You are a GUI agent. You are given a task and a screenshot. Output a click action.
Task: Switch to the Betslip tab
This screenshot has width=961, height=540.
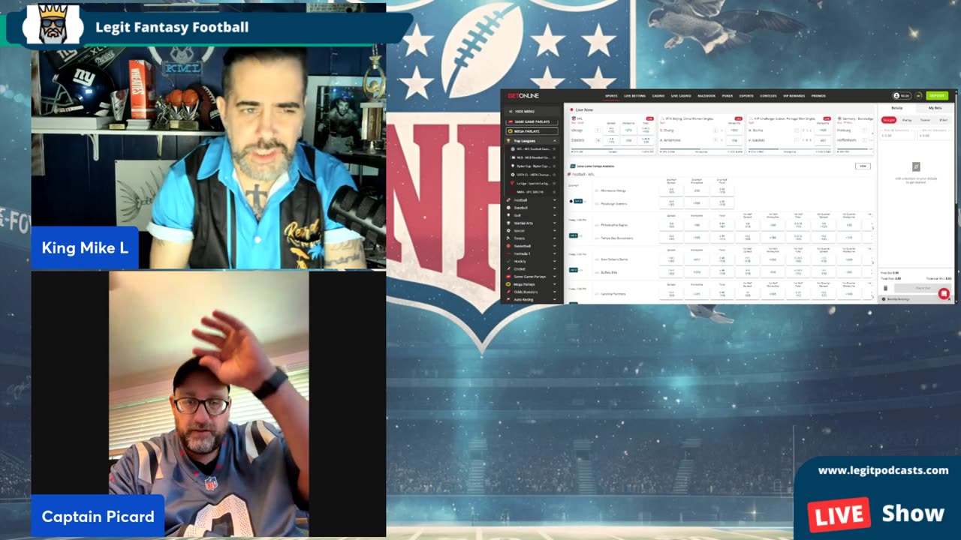(897, 108)
